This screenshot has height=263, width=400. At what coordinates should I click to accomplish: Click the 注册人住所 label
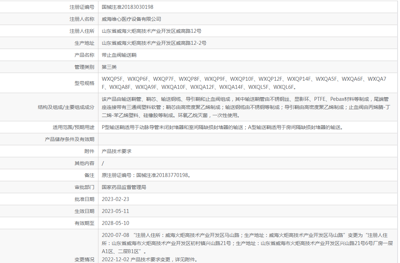82,31
